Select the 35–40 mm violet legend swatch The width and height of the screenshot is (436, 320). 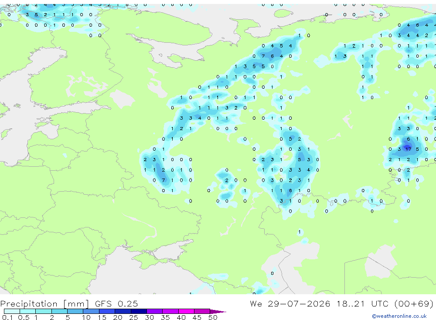(x=170, y=311)
